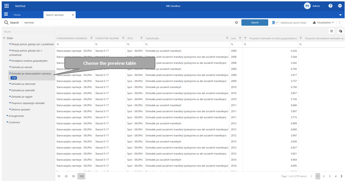Image resolution: width=348 pixels, height=183 pixels.
Task: Click the filter icon on STANOVANJSKO RAZMERJE column
Action: tap(91, 38)
